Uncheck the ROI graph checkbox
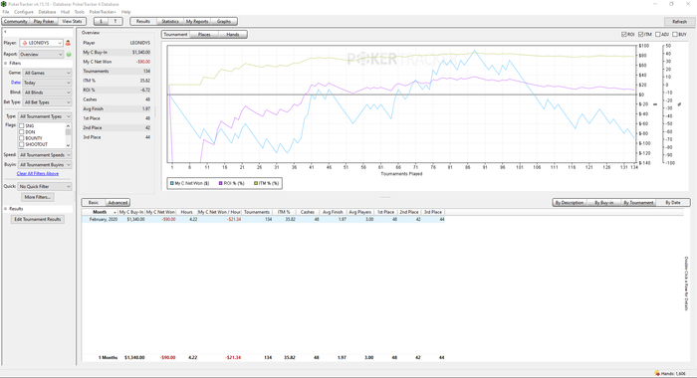 point(624,34)
